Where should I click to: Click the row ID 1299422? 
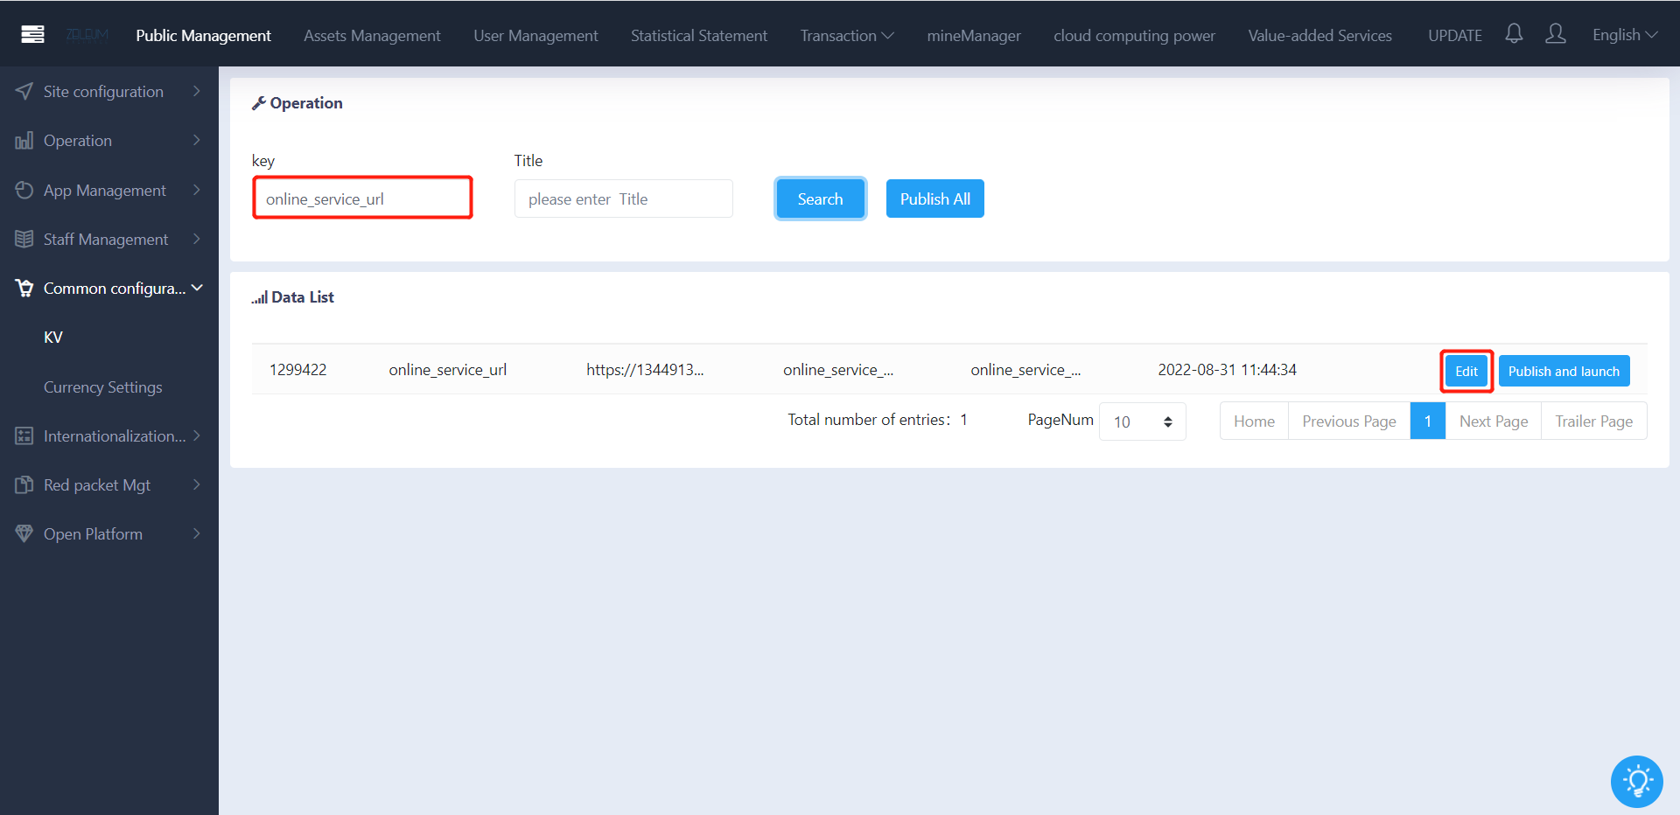pyautogui.click(x=297, y=370)
